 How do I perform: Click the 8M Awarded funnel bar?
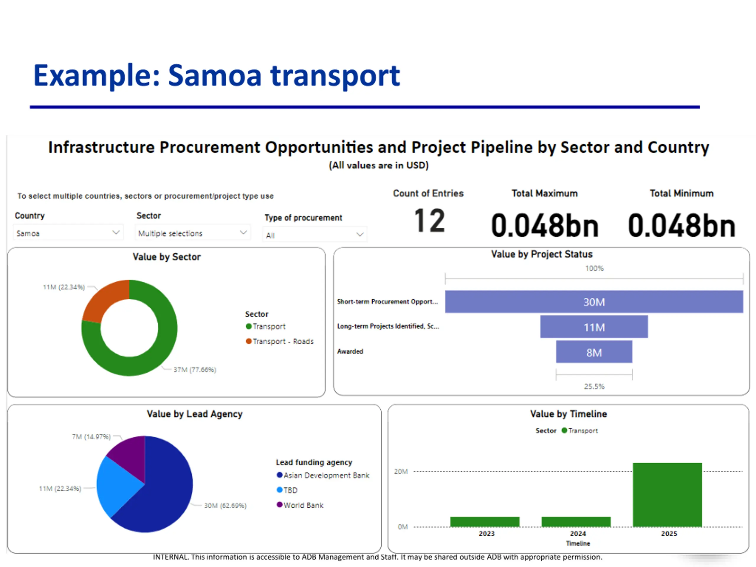[x=594, y=352]
